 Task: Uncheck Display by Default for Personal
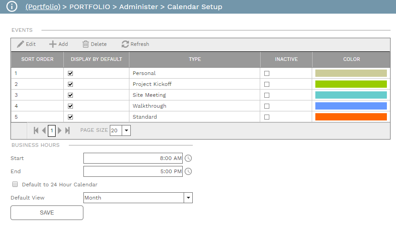pyautogui.click(x=70, y=73)
